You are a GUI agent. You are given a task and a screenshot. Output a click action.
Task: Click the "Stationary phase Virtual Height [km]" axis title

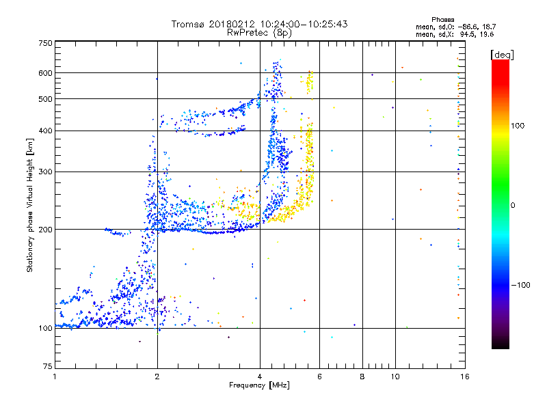(x=30, y=206)
